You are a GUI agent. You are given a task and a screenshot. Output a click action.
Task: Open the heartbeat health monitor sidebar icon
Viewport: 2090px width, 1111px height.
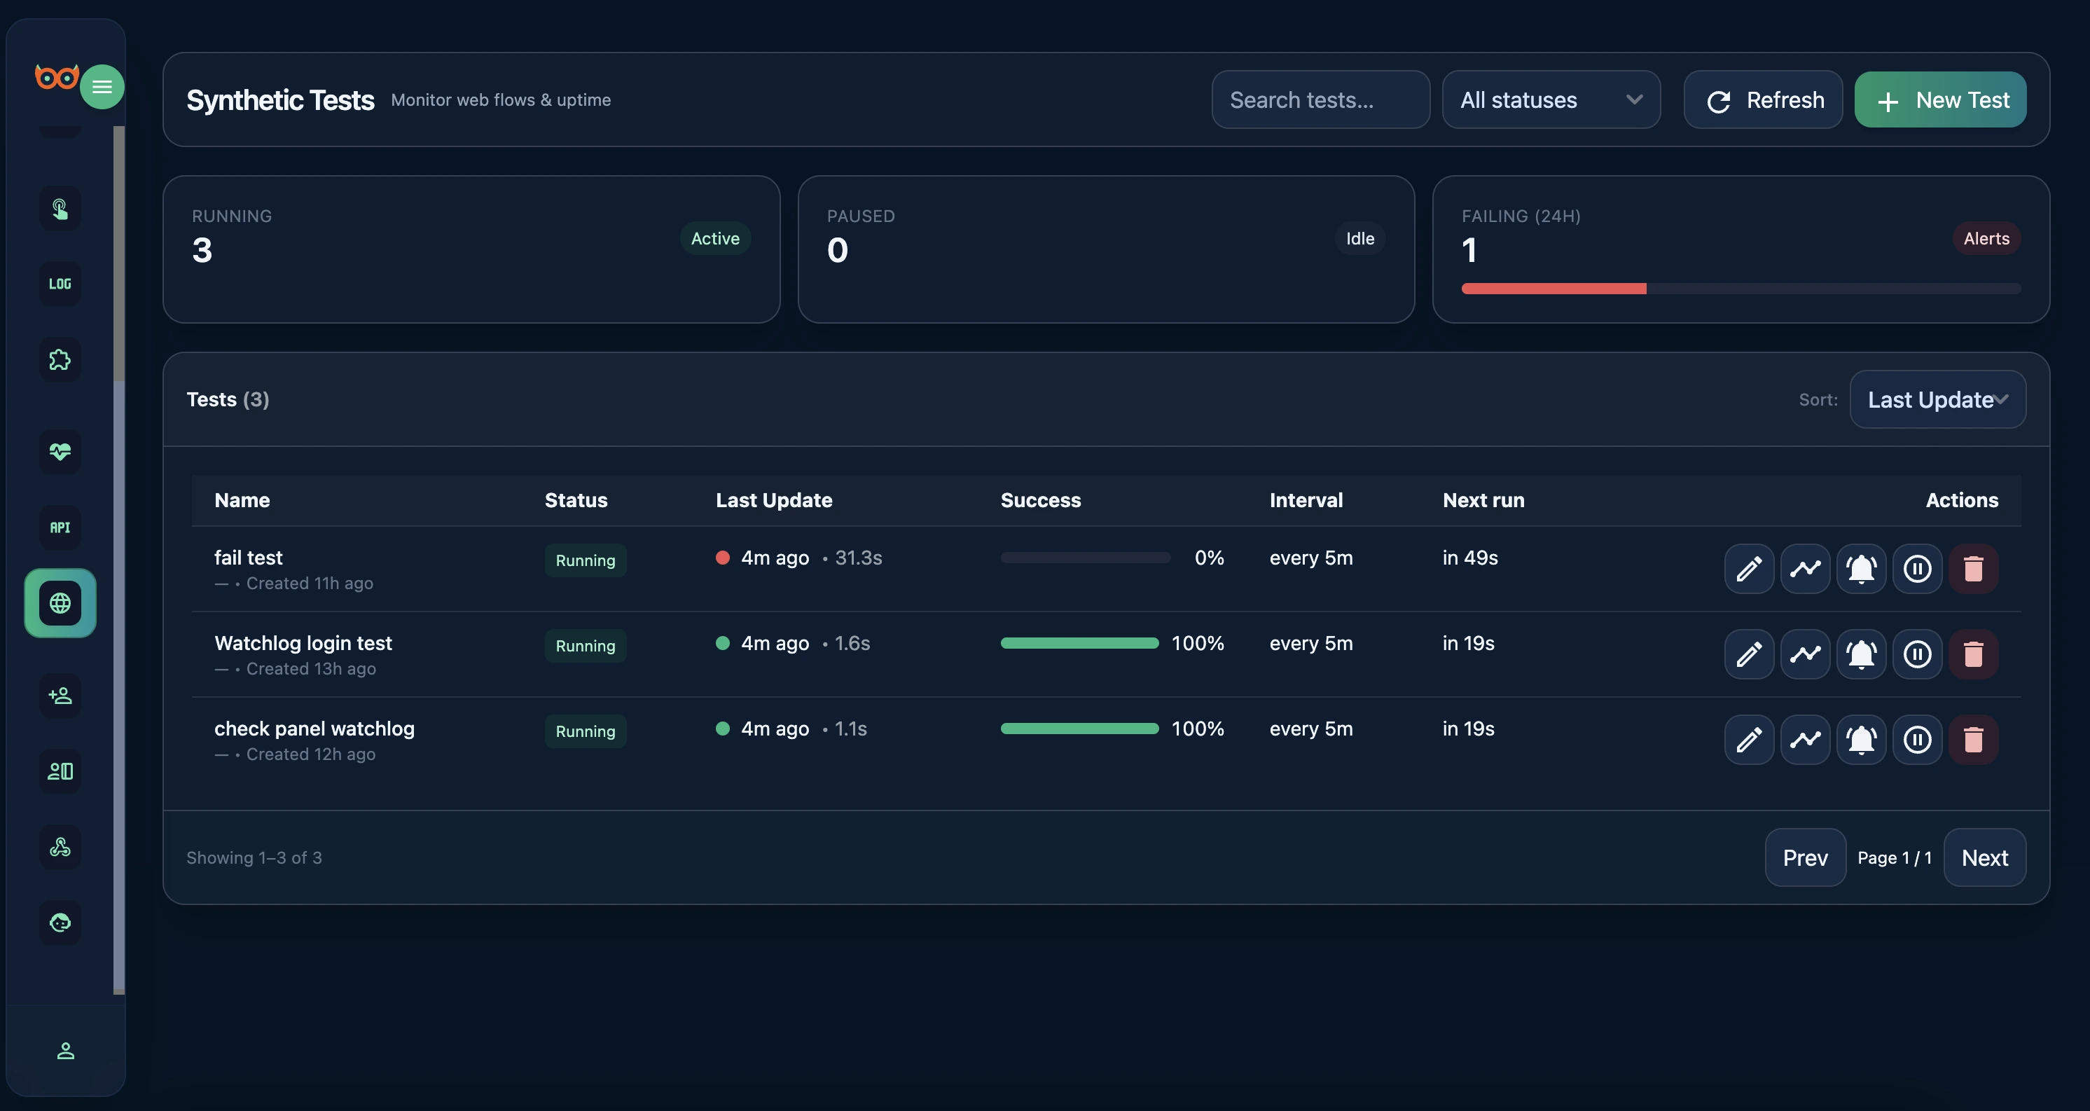[x=60, y=451]
